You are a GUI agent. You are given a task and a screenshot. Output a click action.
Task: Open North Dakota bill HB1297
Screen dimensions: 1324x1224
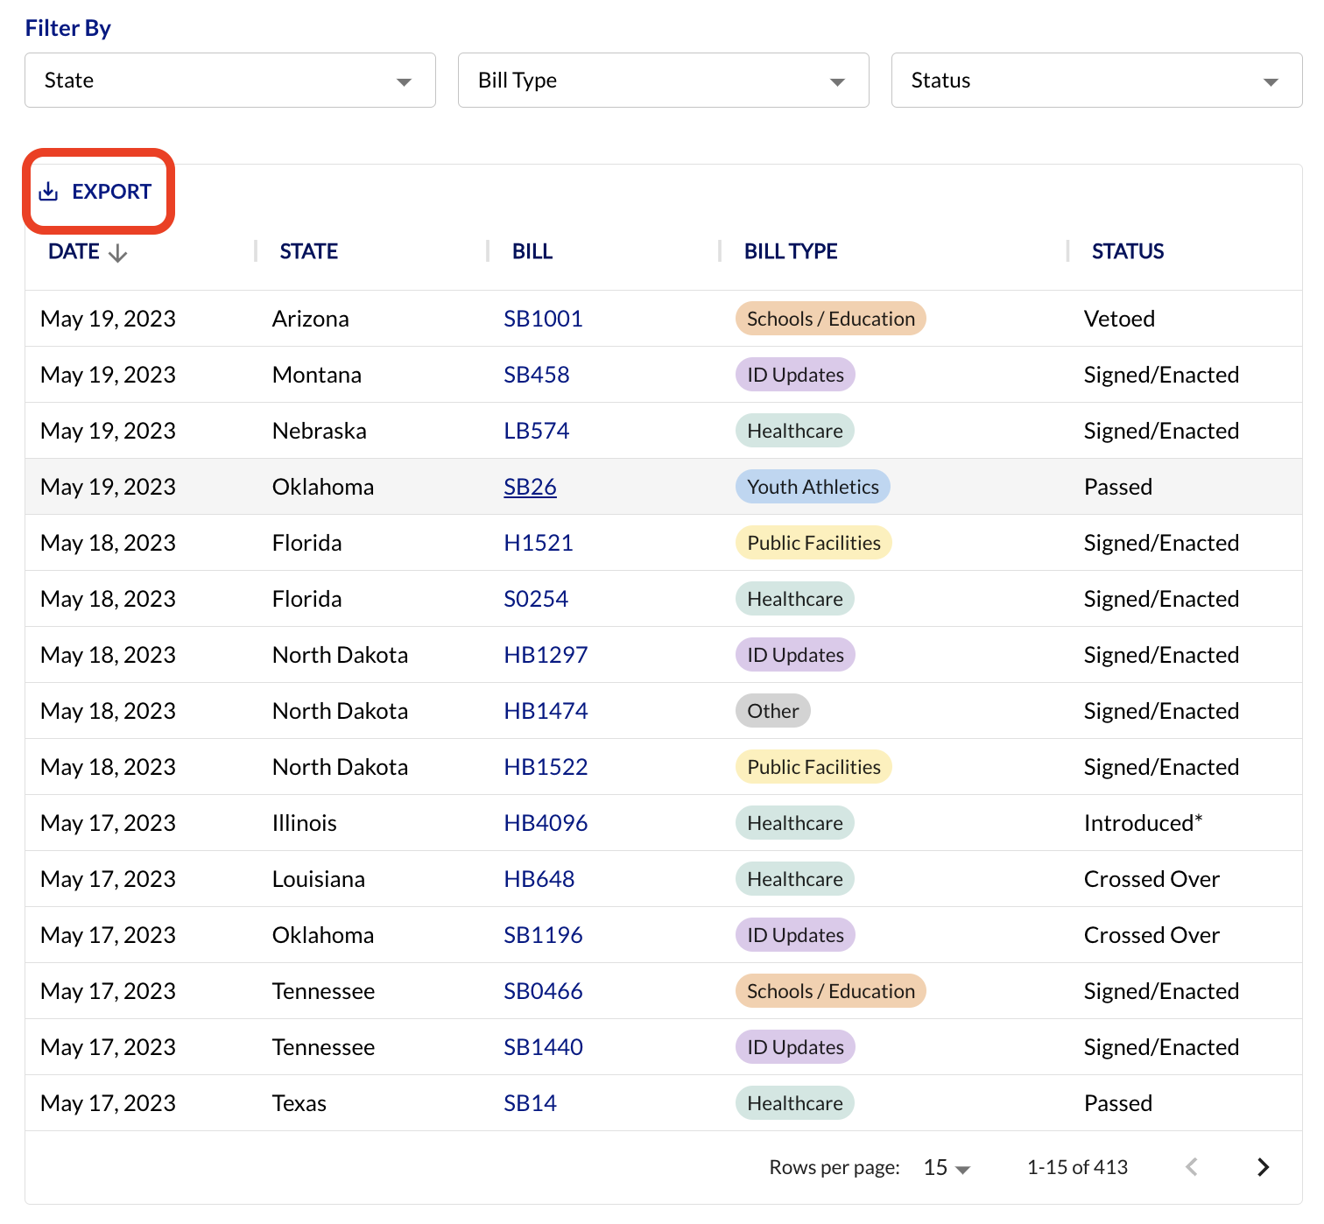click(546, 654)
